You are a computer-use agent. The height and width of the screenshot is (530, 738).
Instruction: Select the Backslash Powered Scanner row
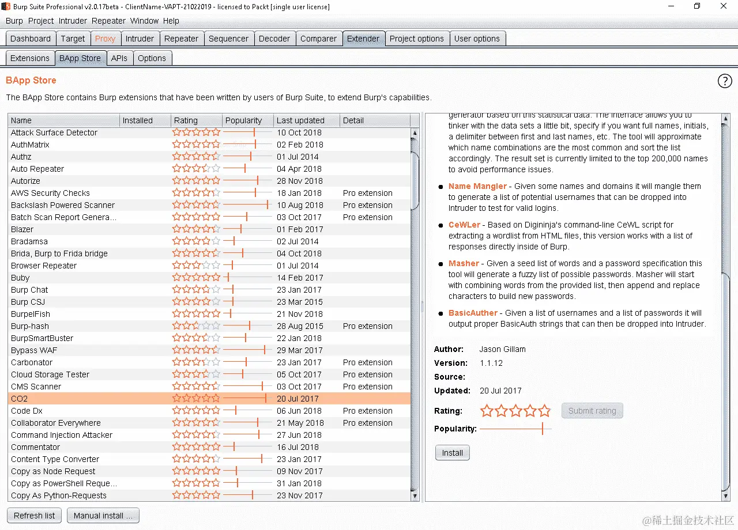pos(209,205)
